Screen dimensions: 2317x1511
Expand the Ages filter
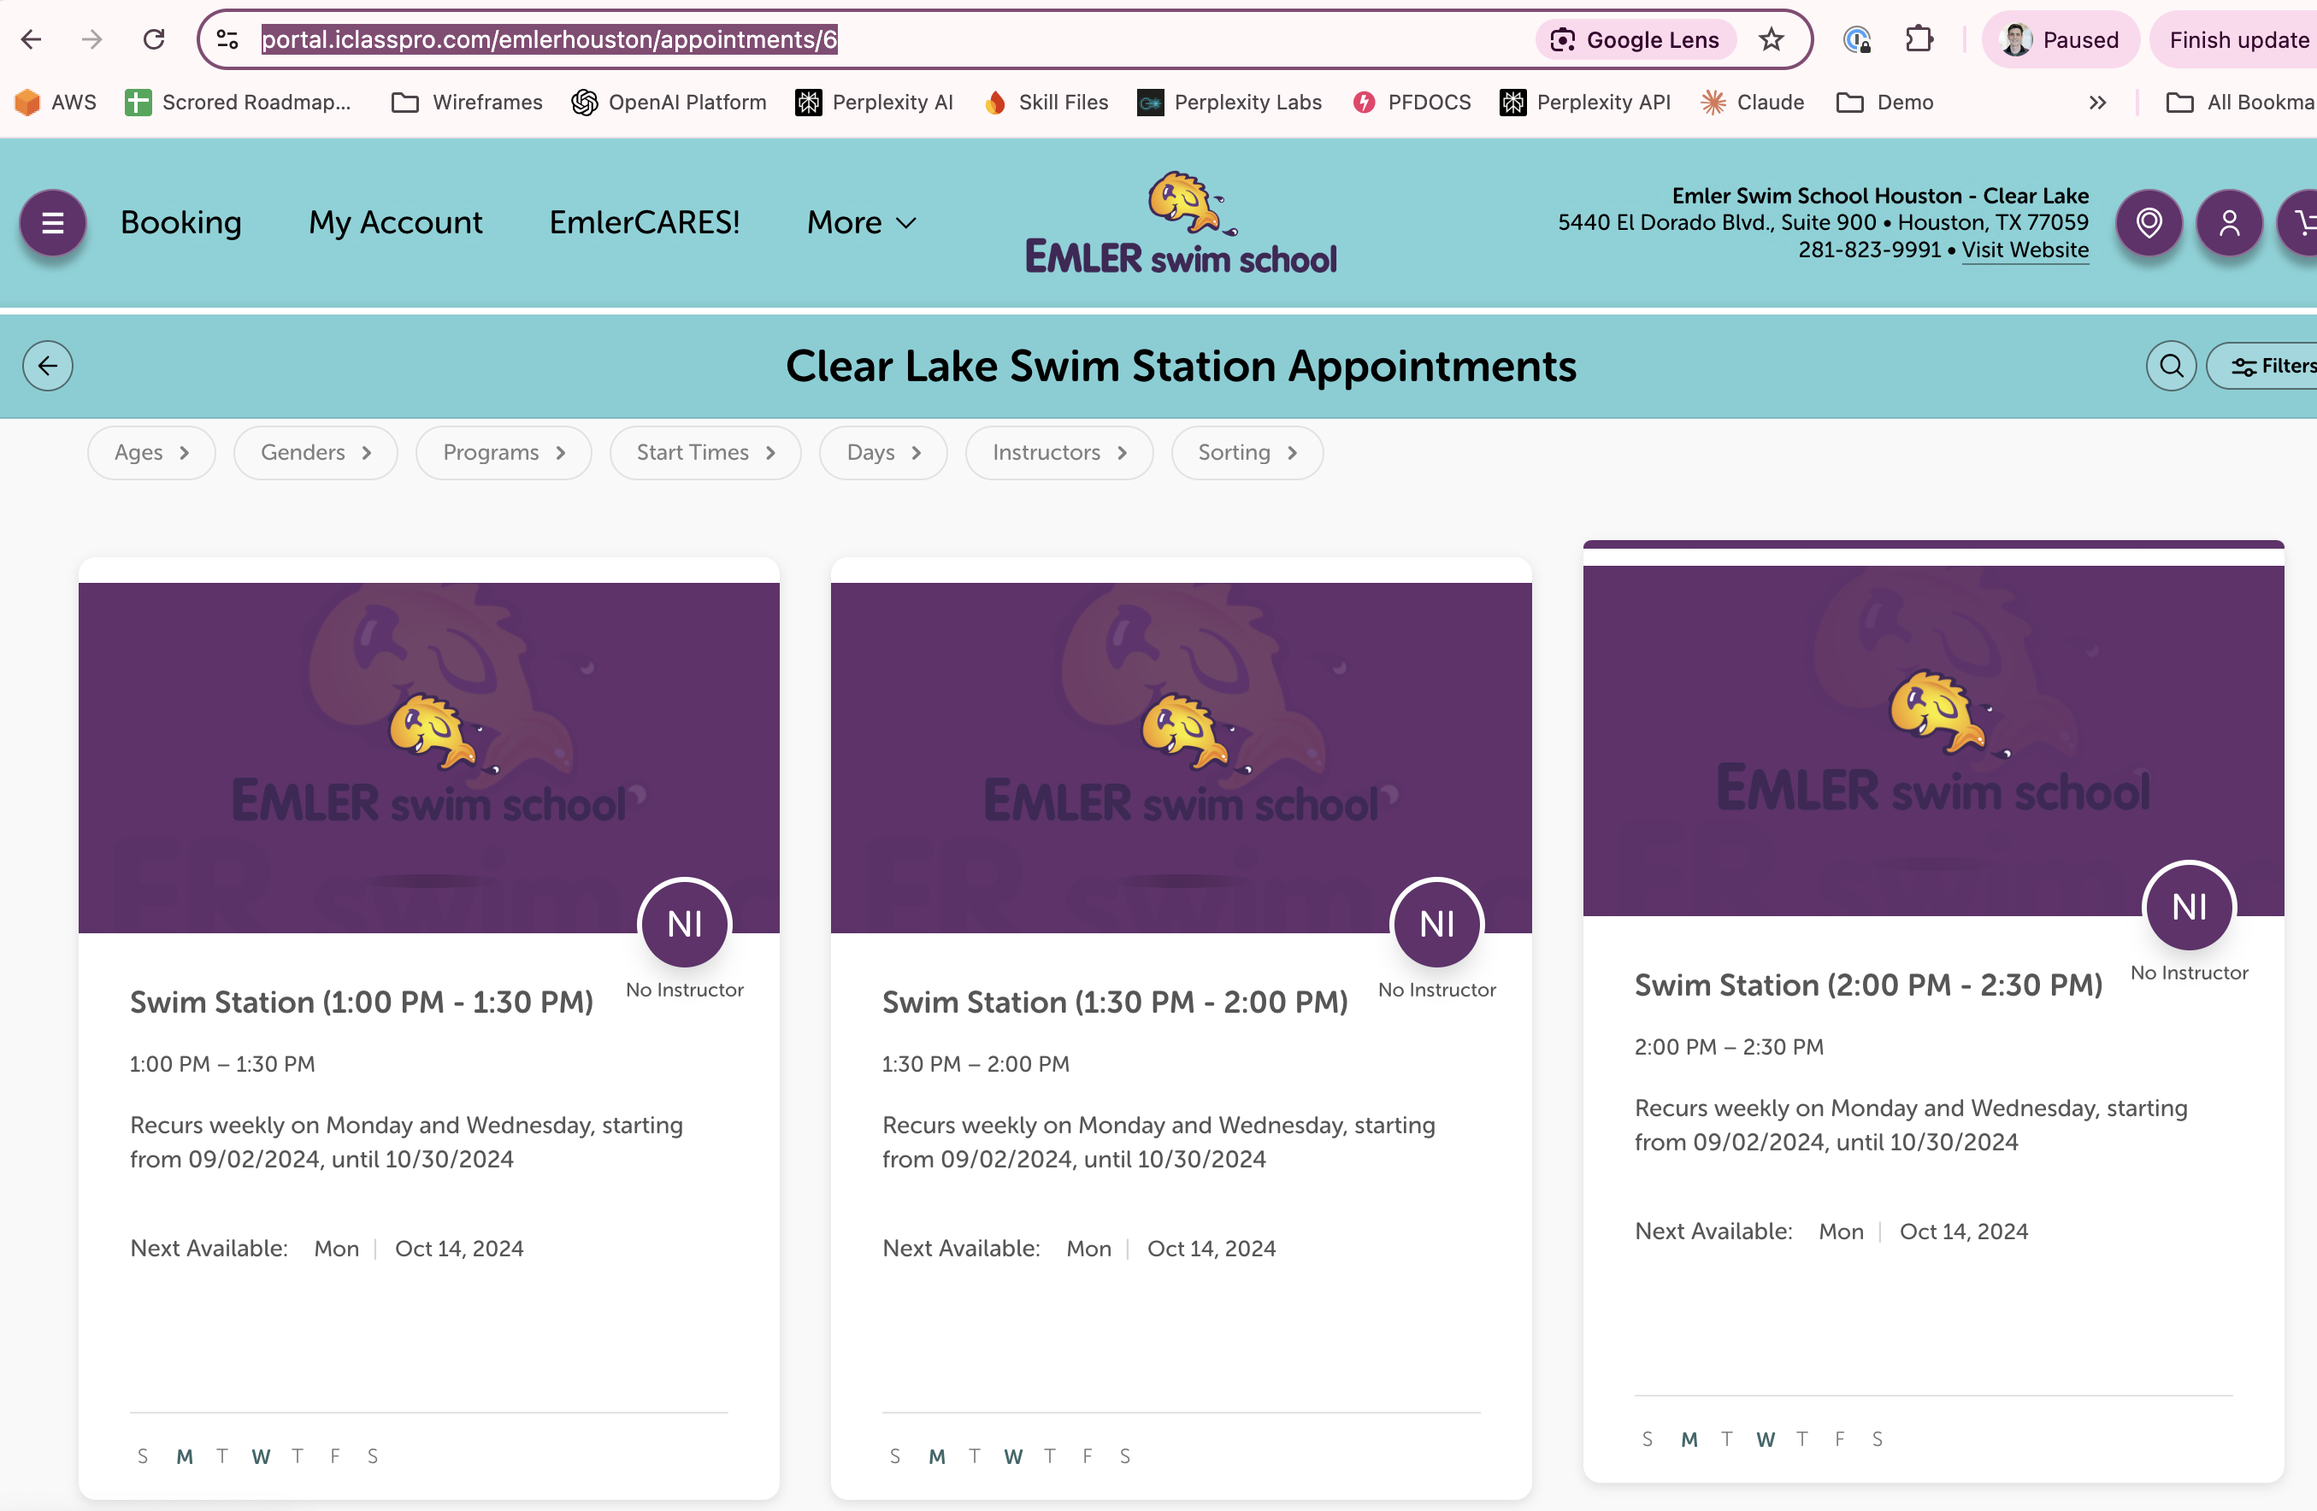click(150, 452)
